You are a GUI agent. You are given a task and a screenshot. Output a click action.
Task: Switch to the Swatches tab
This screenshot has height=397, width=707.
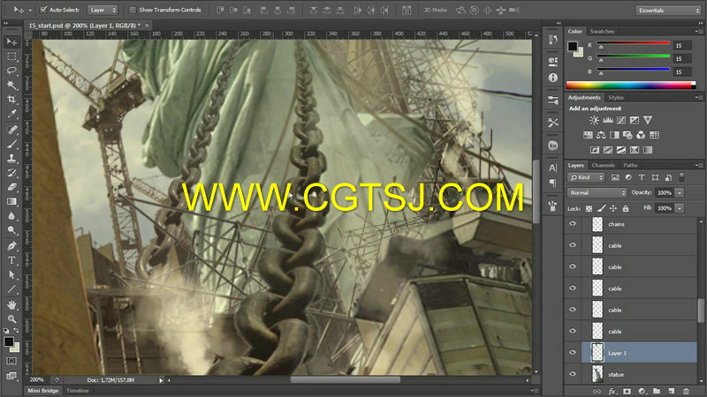[x=602, y=32]
